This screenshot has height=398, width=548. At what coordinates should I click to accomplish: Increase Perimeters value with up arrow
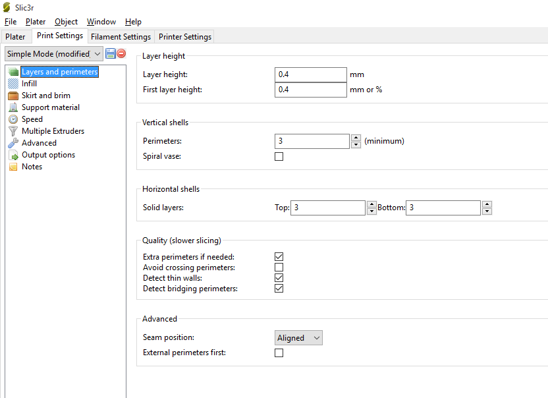pyautogui.click(x=356, y=138)
